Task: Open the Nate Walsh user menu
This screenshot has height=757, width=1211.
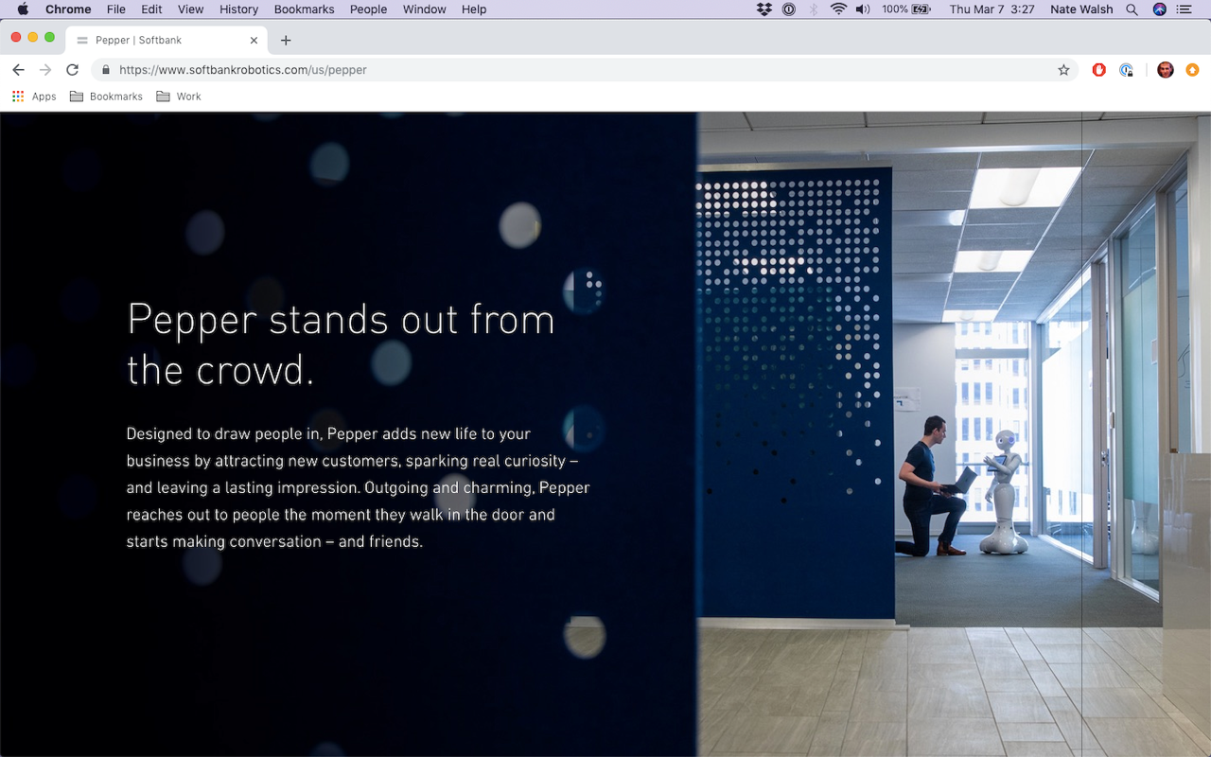Action: [1081, 9]
